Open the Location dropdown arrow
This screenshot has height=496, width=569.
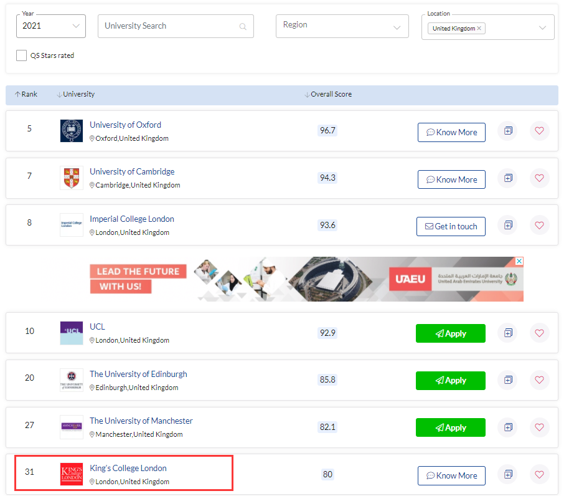543,28
